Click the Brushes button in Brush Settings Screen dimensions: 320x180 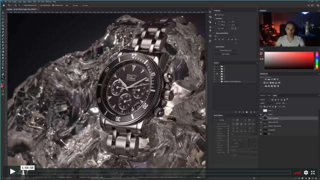click(222, 120)
